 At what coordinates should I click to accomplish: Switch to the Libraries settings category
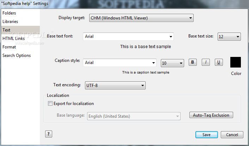[10, 22]
